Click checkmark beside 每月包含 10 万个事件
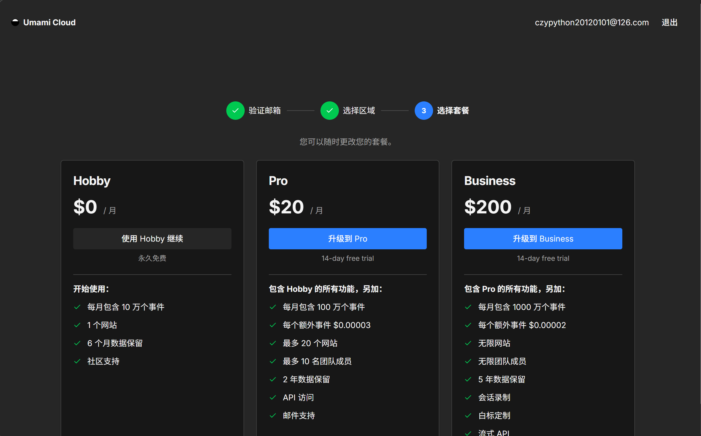 pyautogui.click(x=77, y=307)
